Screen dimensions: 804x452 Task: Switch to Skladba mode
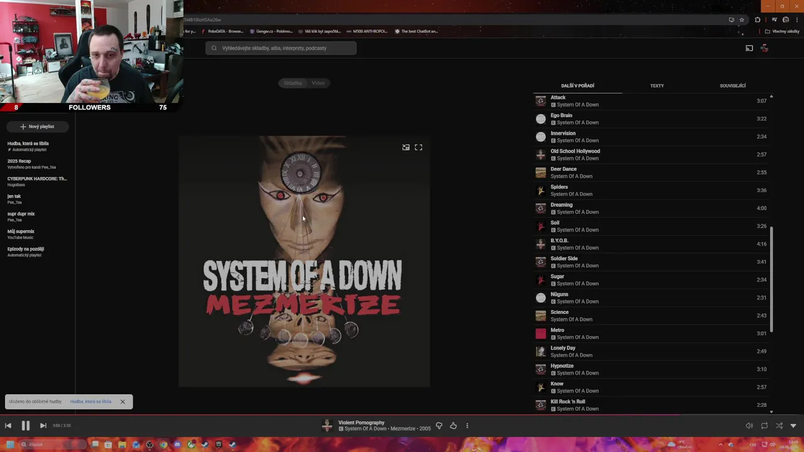pyautogui.click(x=293, y=83)
